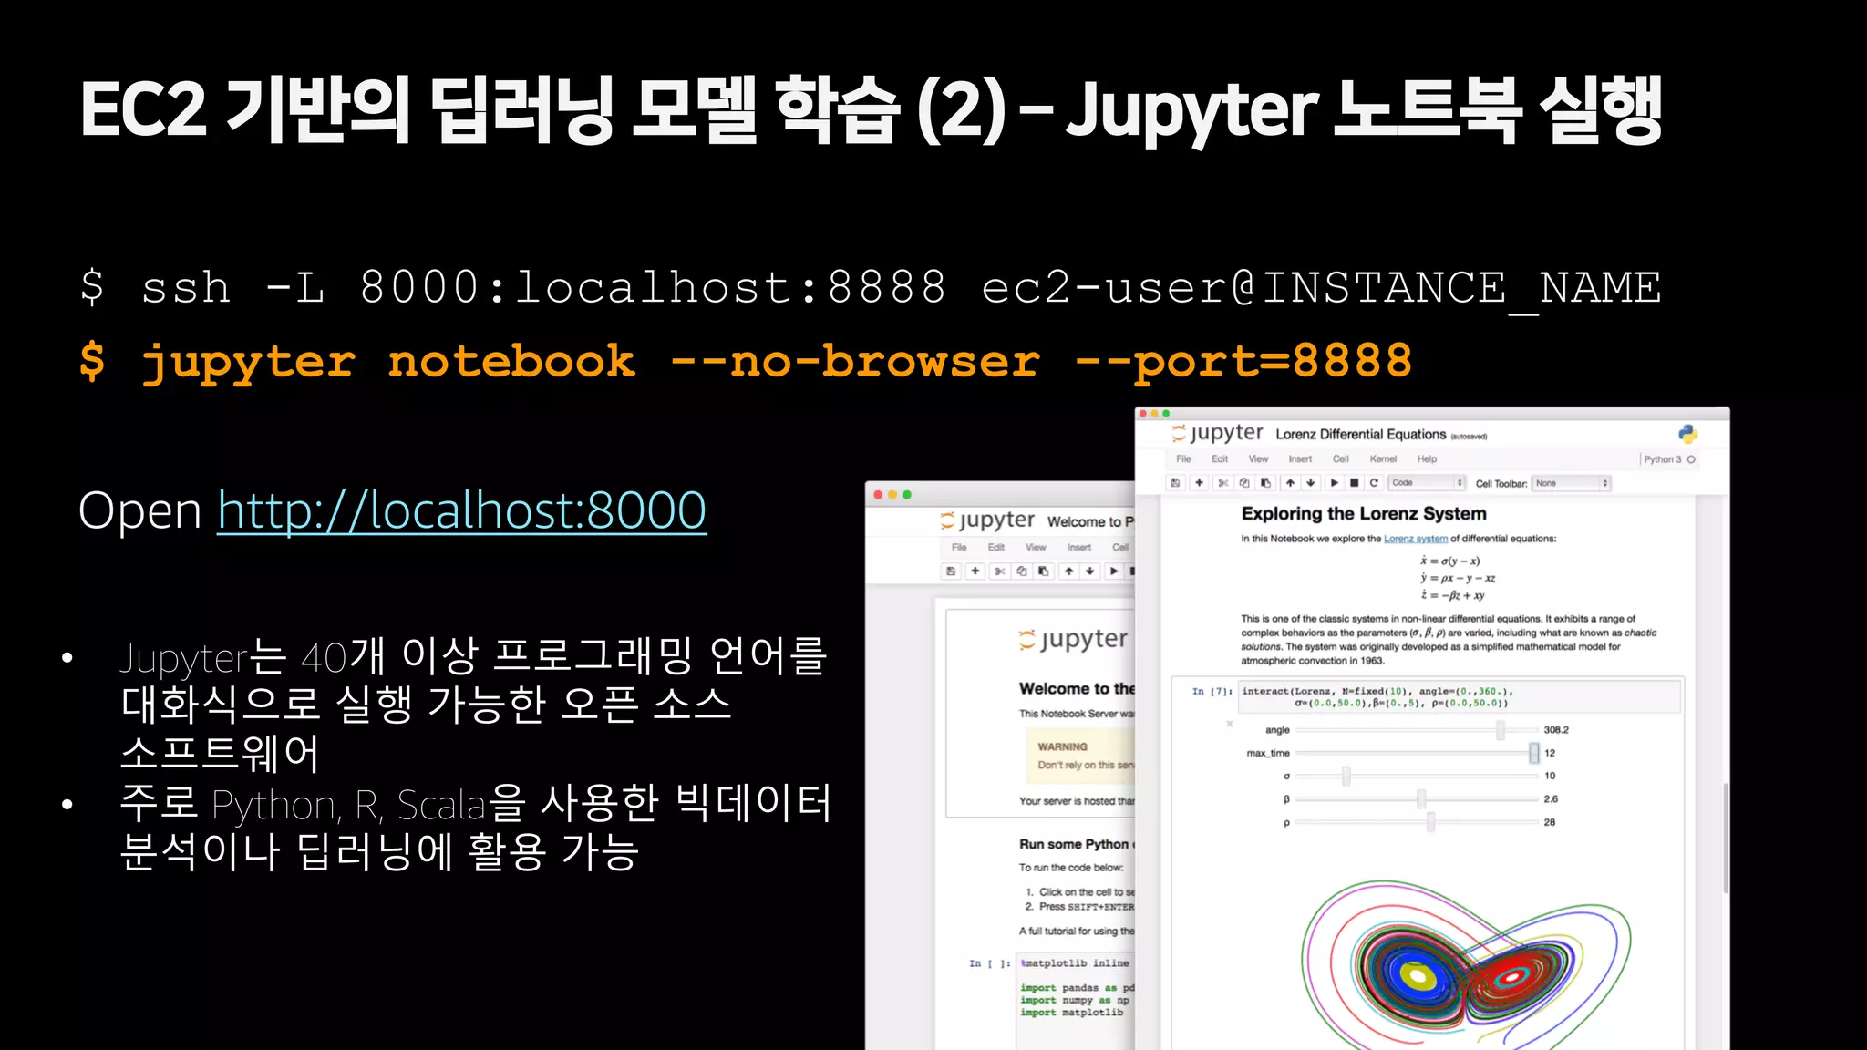Open View menu in Lorenz notebook
Viewport: 1867px width, 1050px height.
[1258, 459]
